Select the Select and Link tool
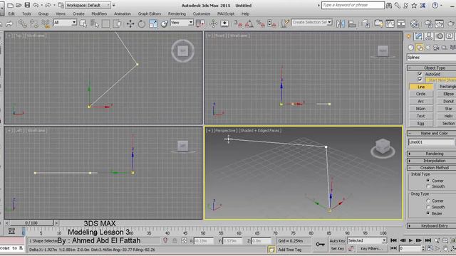Viewport: 456px width, 256px height. [23, 23]
